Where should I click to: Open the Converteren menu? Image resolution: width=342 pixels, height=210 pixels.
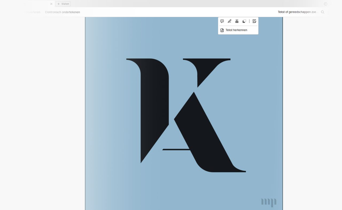[x=32, y=12]
